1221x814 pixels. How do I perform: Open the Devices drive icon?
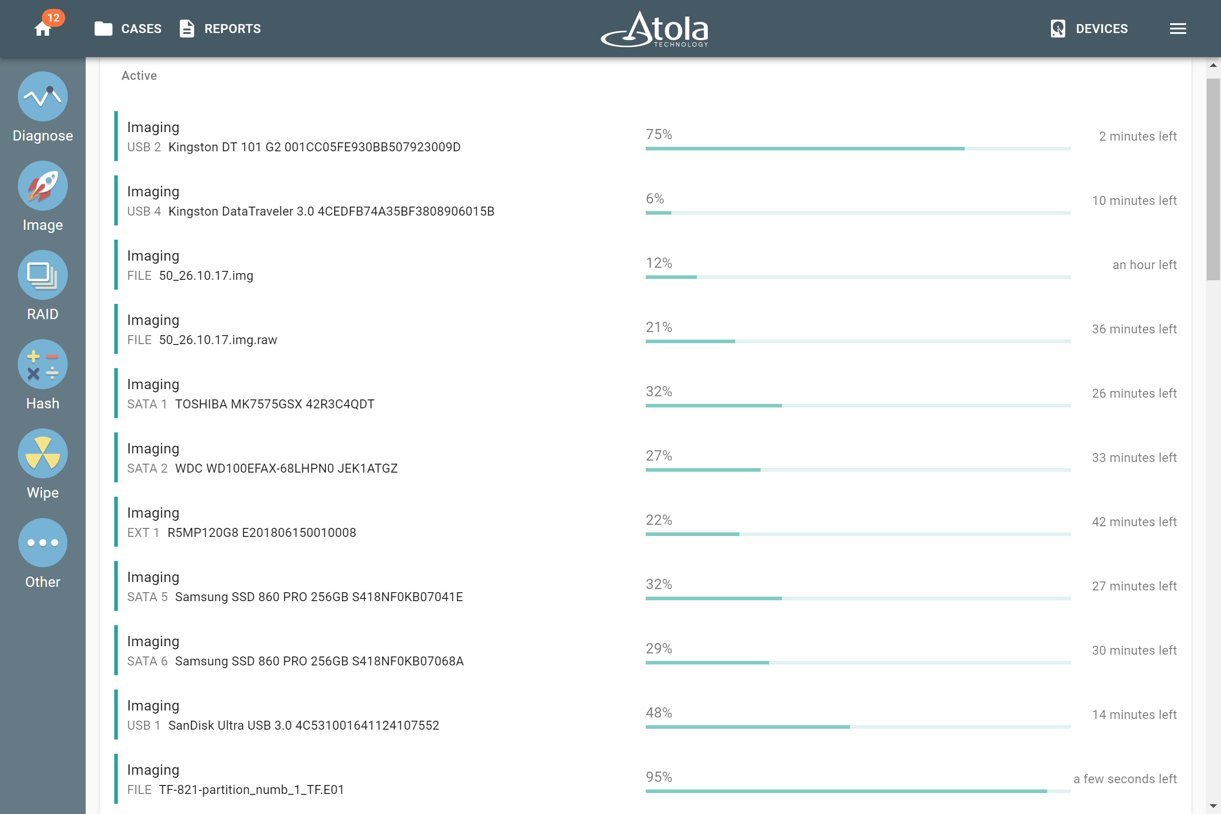[x=1058, y=29]
